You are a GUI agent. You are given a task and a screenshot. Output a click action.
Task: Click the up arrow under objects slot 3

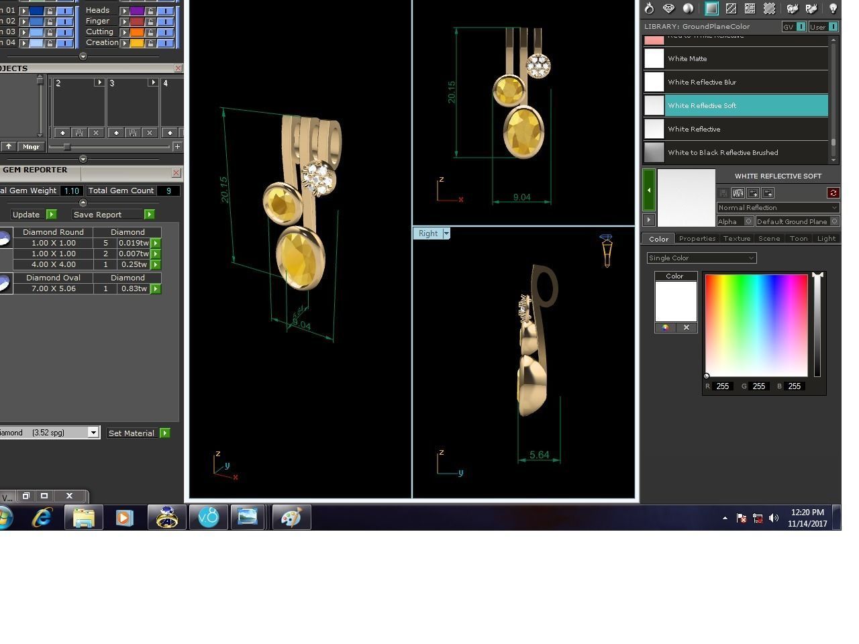tap(116, 133)
